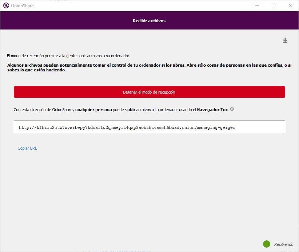Click the 'El modo de recepción permite' description
Screen dimensions: 299x252
[69, 56]
